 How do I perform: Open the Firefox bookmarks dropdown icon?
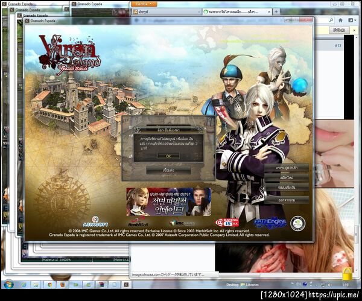352,21
